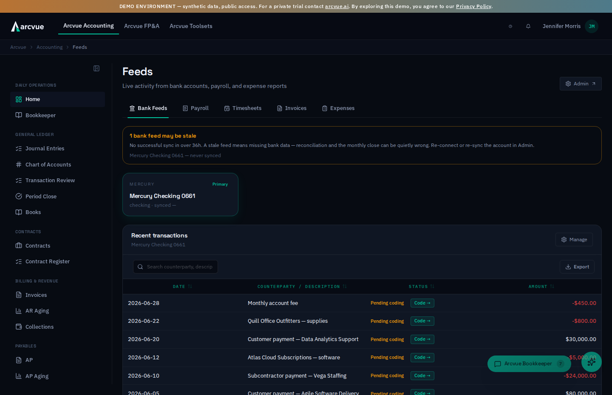612x395 pixels.
Task: Sort the table by Date
Action: tap(182, 287)
